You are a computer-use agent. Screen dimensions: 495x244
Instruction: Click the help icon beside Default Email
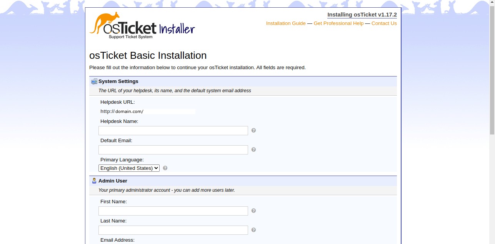tap(253, 149)
